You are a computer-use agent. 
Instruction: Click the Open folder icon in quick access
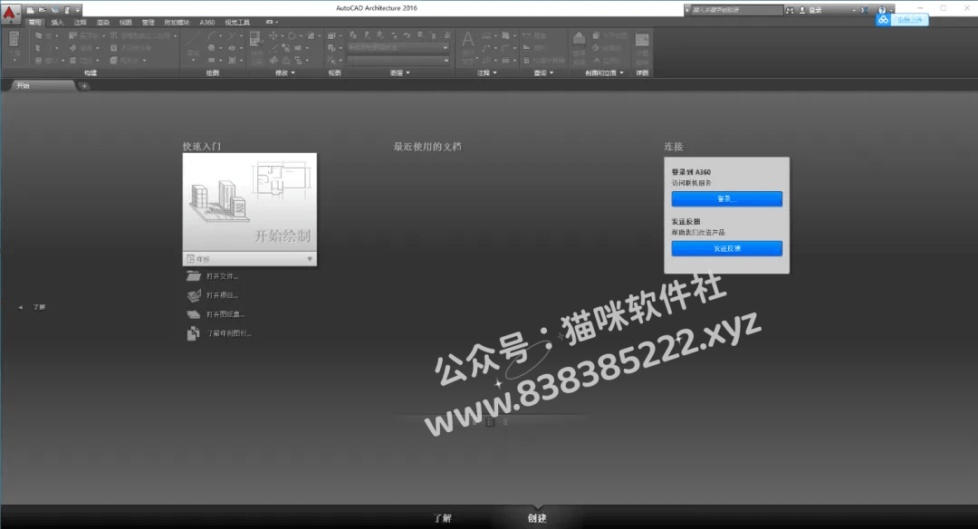[43, 10]
